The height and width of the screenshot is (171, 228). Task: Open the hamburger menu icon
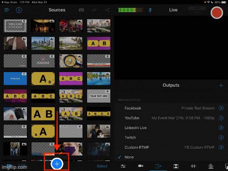(7, 10)
